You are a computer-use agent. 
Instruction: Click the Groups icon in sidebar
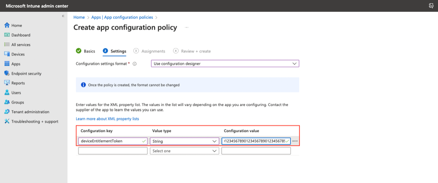(x=7, y=102)
